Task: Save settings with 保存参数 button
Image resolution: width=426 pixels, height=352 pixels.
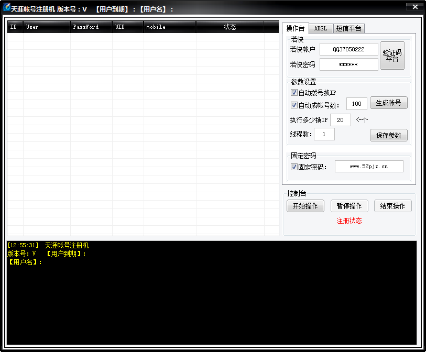Action: 388,135
